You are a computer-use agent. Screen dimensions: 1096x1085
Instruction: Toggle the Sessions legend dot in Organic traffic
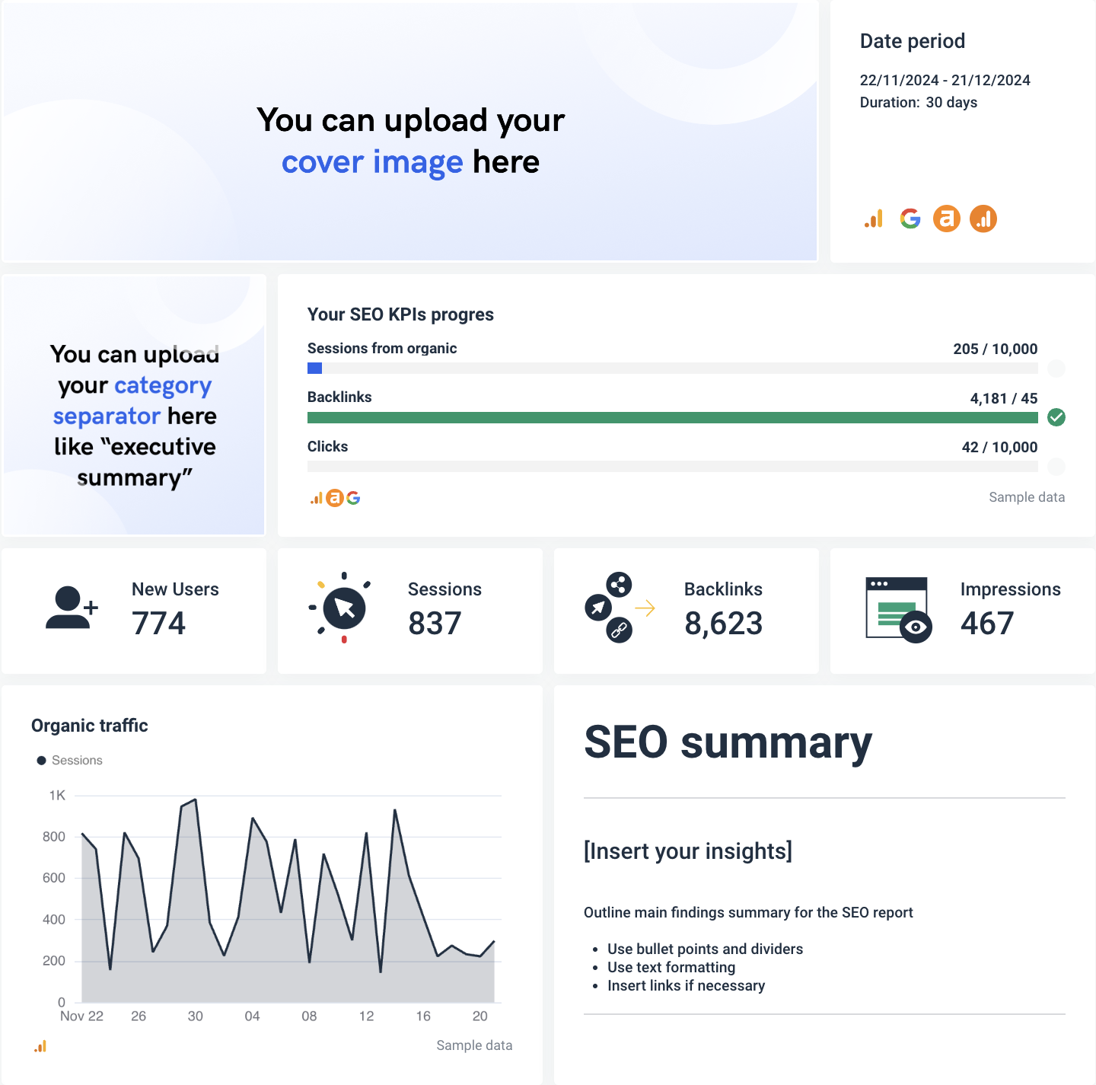tap(42, 761)
